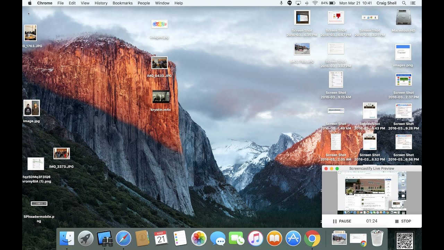Click the Bluetooth status icon
The height and width of the screenshot is (250, 444).
[x=307, y=3]
